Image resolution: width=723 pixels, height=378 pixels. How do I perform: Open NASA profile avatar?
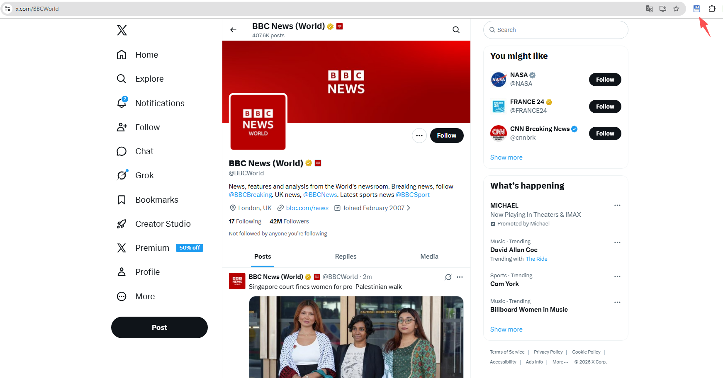(x=499, y=80)
